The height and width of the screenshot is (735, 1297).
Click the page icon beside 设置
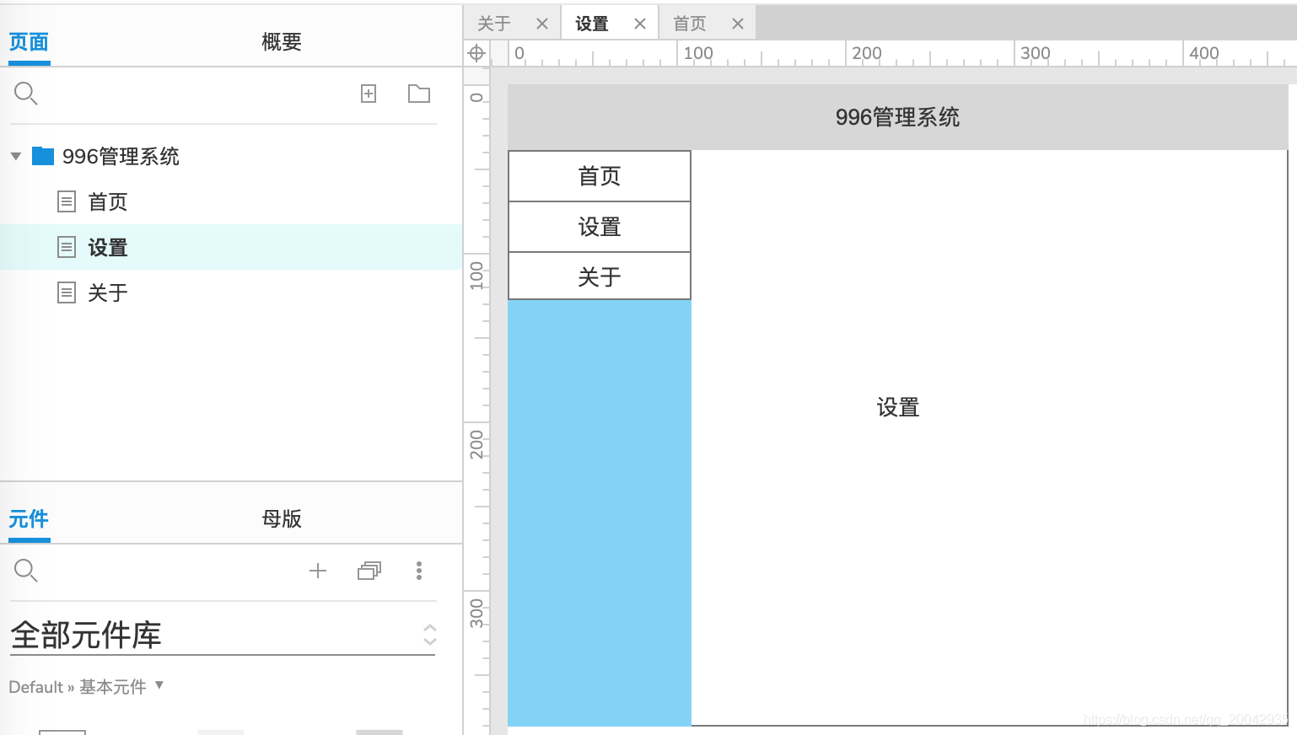[67, 247]
